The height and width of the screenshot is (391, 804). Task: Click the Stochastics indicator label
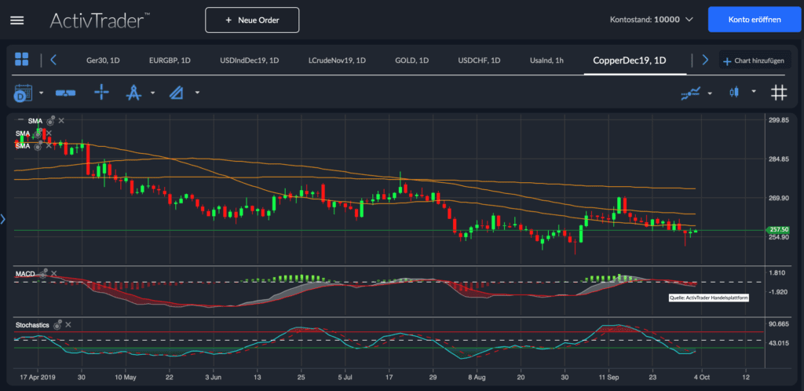(x=32, y=325)
